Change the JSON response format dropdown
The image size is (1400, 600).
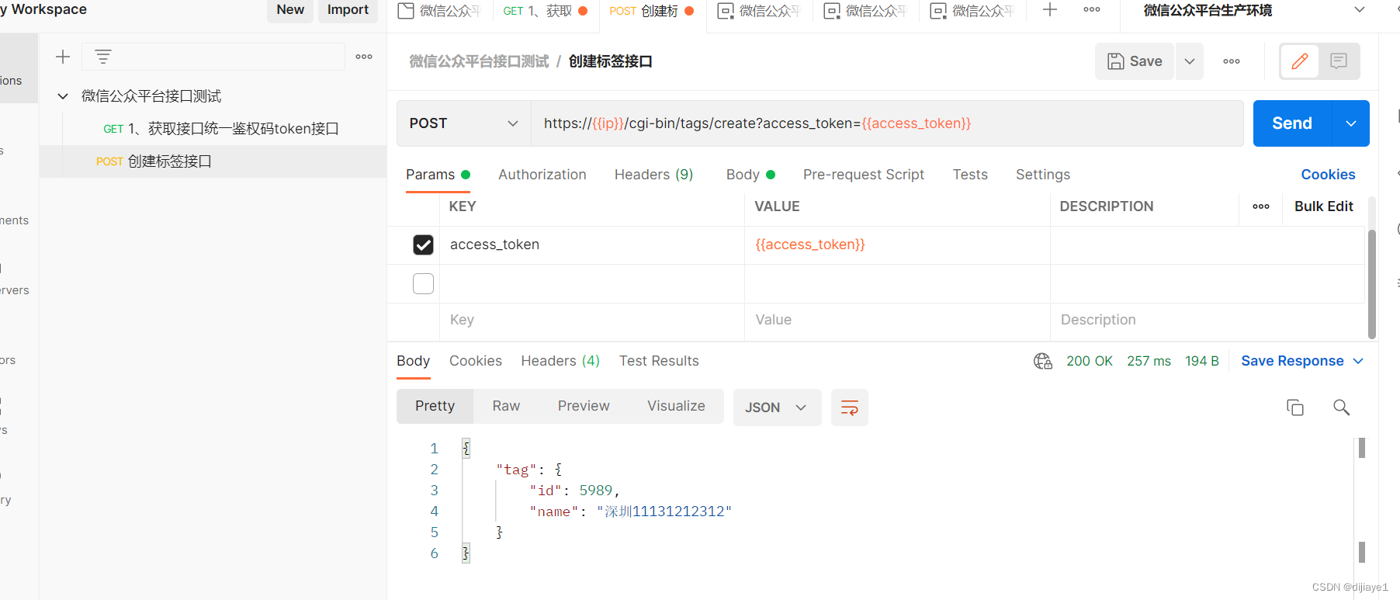pyautogui.click(x=777, y=408)
